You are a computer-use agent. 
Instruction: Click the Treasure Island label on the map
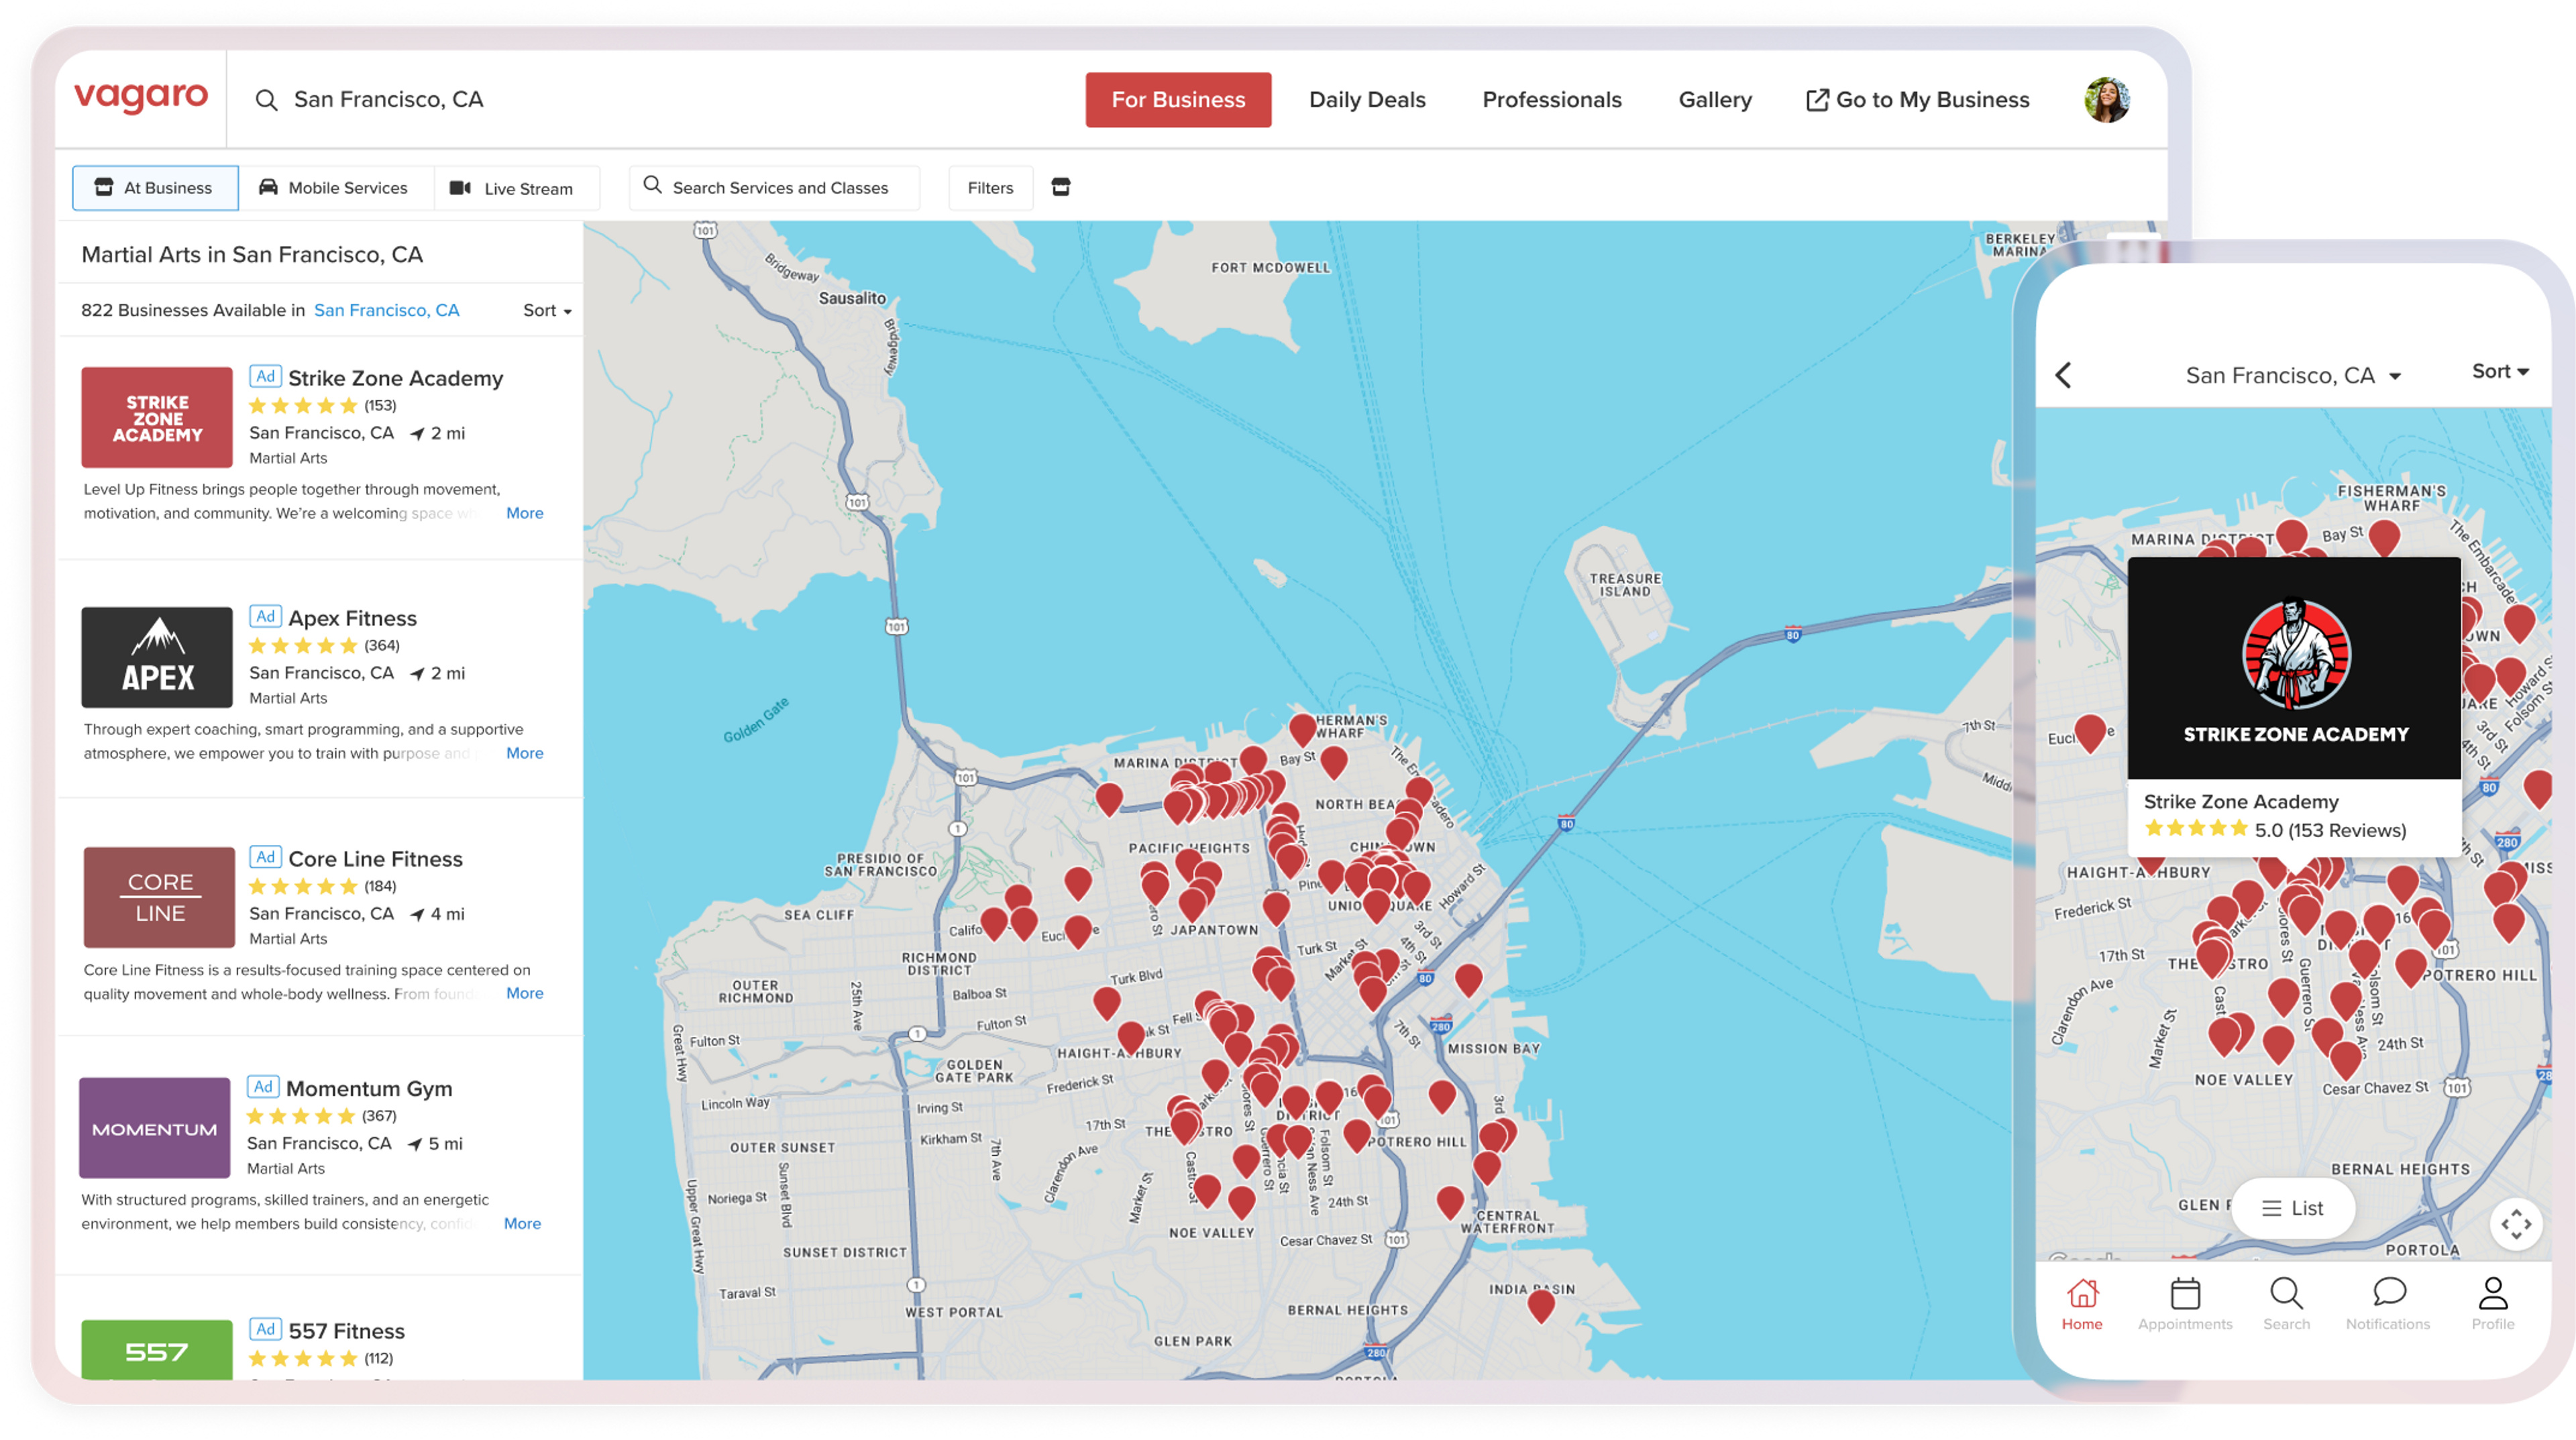[x=1625, y=585]
